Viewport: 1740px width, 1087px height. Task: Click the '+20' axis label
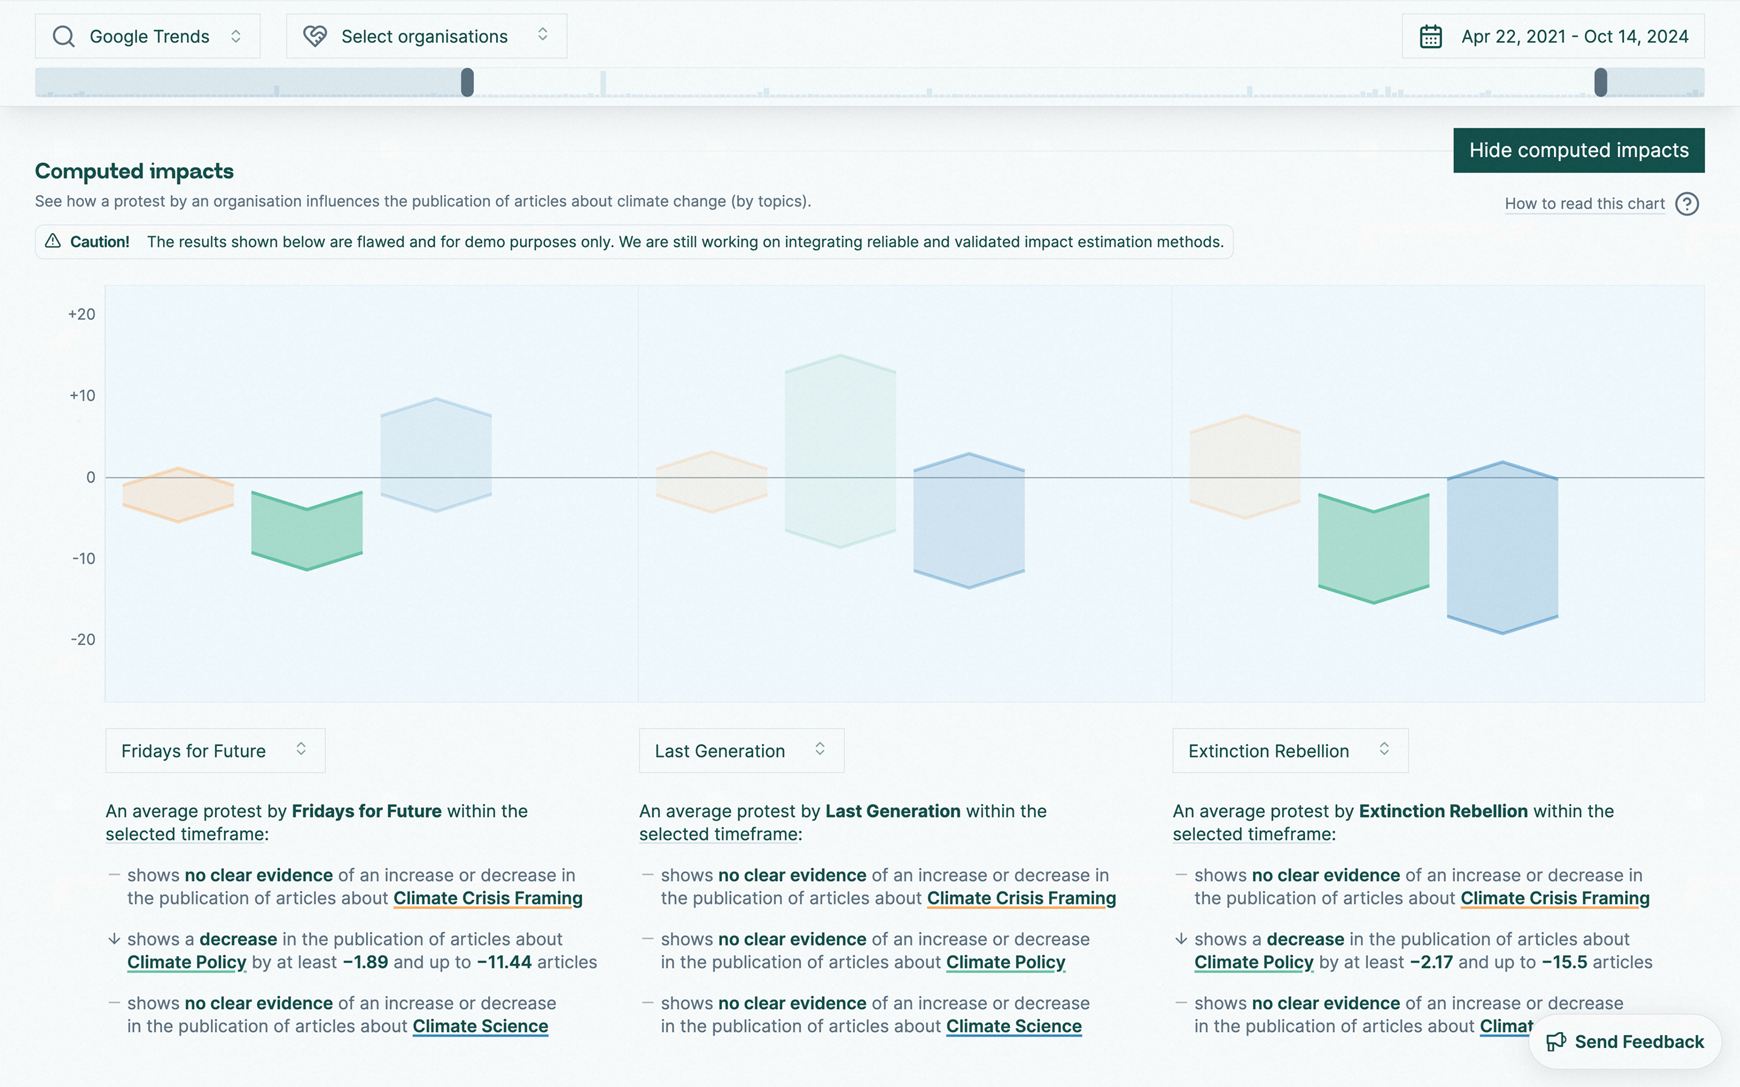point(81,314)
